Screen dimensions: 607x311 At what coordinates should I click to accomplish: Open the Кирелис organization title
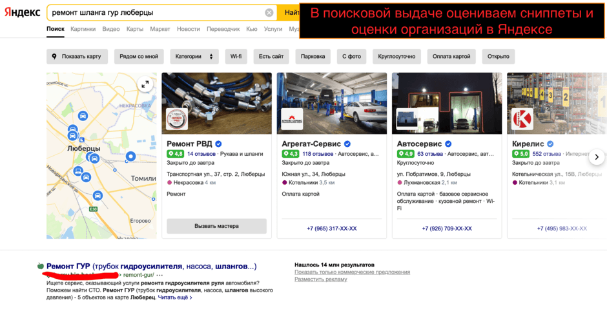pos(528,144)
